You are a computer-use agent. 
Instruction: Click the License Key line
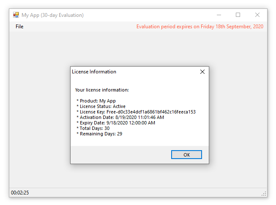[136, 112]
